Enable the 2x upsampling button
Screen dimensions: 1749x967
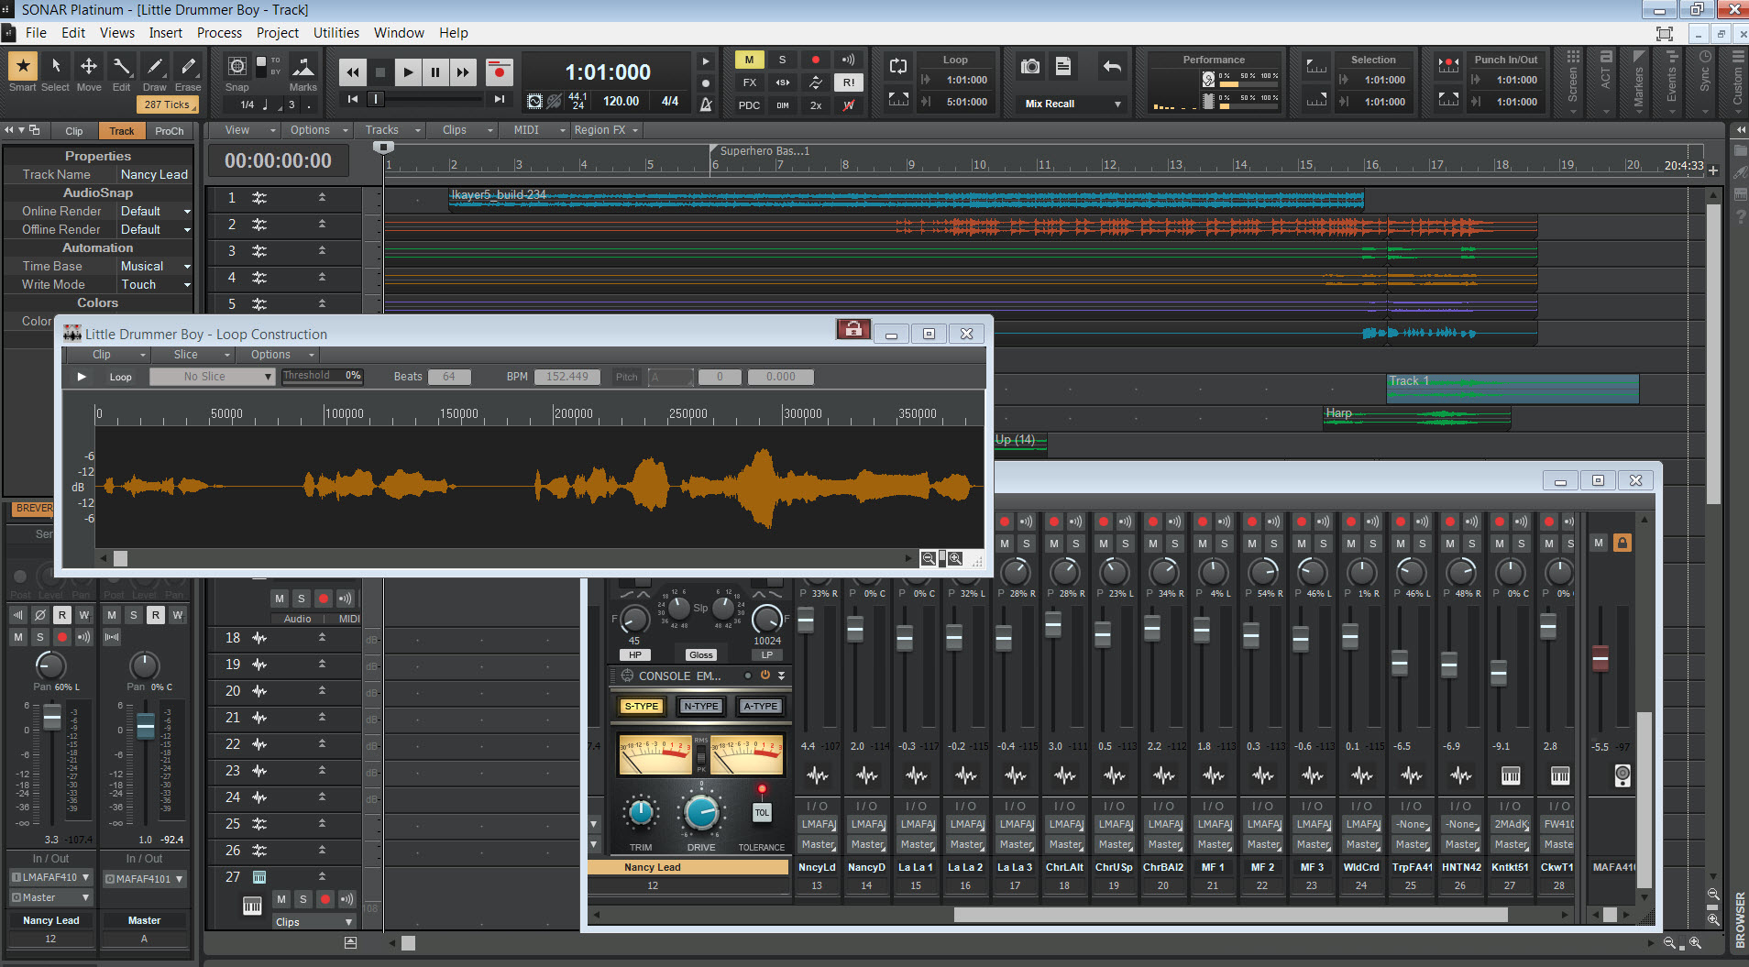point(815,105)
